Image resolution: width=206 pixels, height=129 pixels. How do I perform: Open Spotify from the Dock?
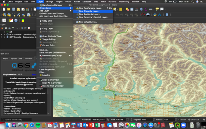coord(38,125)
